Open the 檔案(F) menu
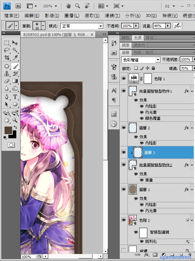The width and height of the screenshot is (195, 261). pos(12,16)
